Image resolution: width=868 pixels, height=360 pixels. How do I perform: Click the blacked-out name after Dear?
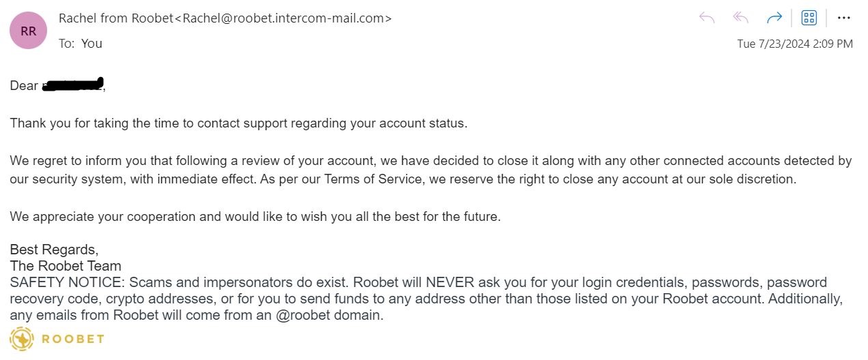coord(72,85)
